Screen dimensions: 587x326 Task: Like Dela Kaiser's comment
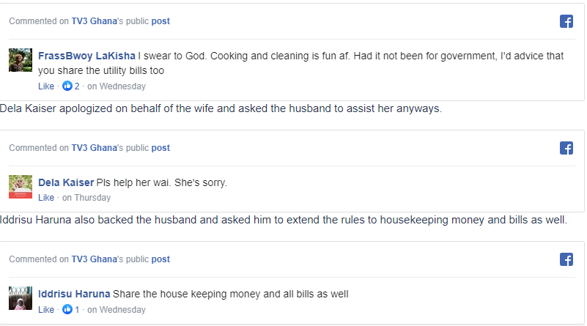coord(46,198)
